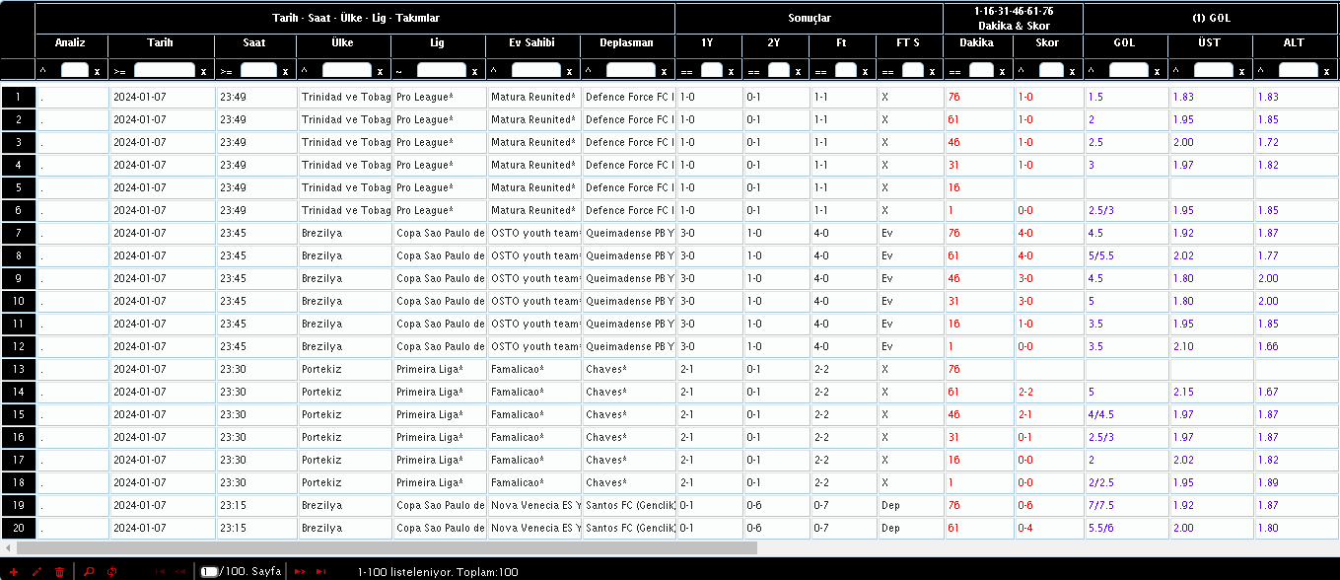
Task: Focus the Deplasman filter input box
Action: point(631,70)
